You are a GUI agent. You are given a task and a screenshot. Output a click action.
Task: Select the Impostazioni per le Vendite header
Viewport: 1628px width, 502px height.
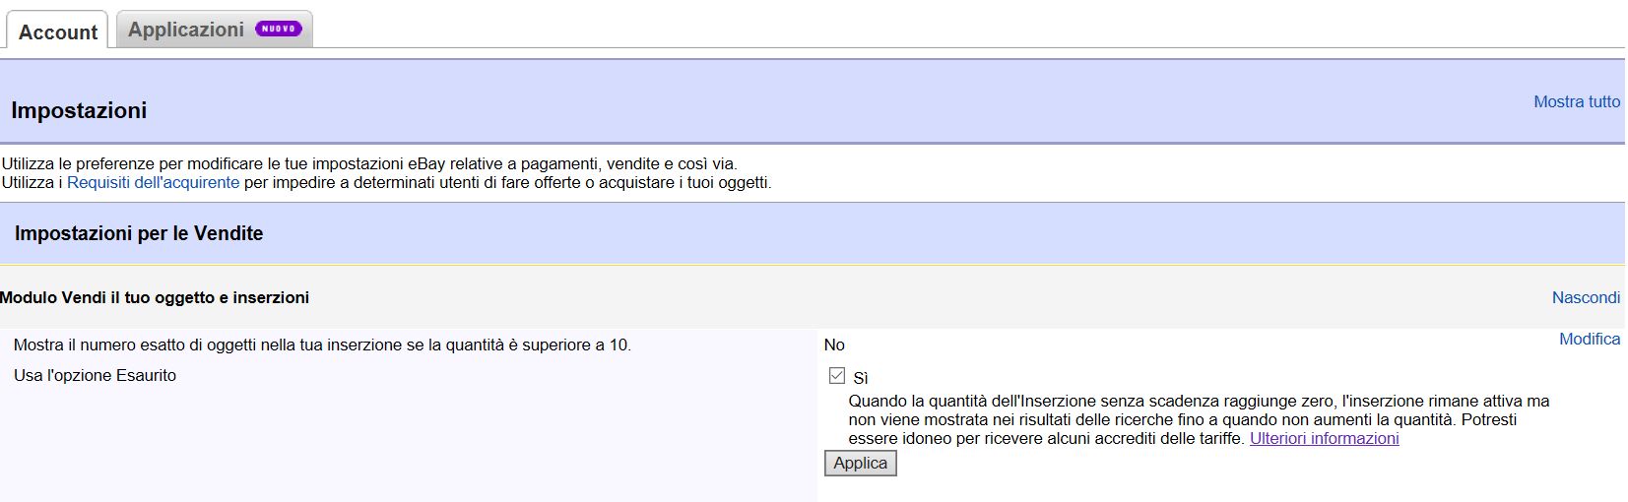[x=139, y=233]
